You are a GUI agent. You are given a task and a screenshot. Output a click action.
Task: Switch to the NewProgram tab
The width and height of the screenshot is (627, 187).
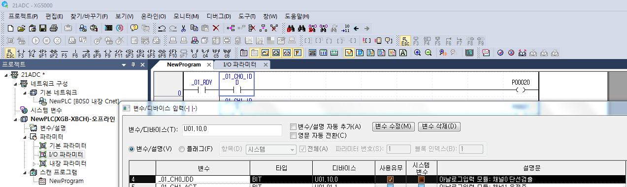tap(184, 64)
